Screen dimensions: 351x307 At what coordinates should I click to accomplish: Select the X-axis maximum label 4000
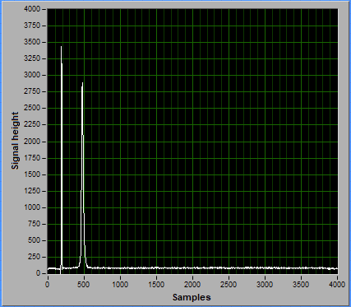pos(337,285)
